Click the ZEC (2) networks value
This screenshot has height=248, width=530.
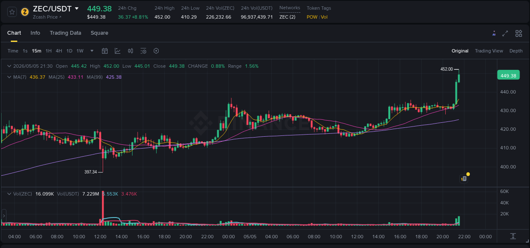287,17
